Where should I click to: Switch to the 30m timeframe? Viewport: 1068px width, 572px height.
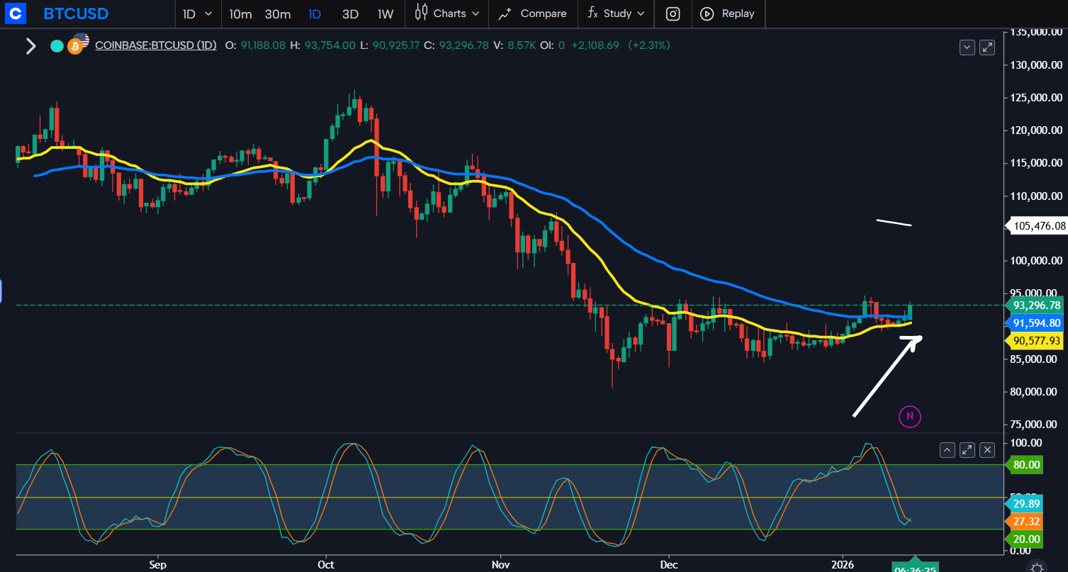278,13
